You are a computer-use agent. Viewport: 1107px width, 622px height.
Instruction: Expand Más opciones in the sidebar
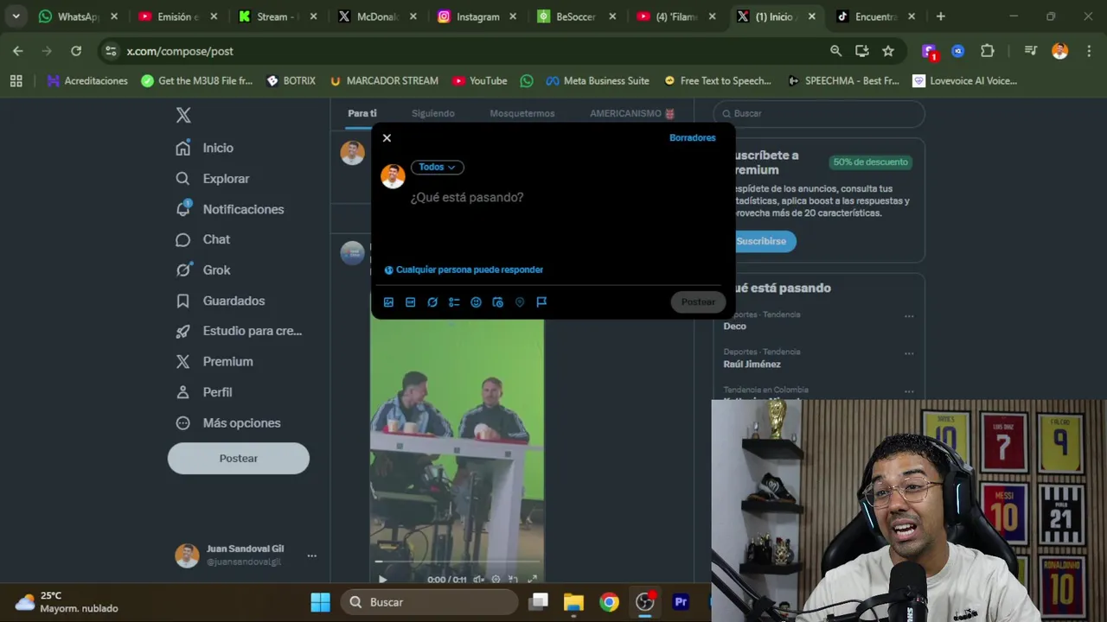click(x=228, y=422)
